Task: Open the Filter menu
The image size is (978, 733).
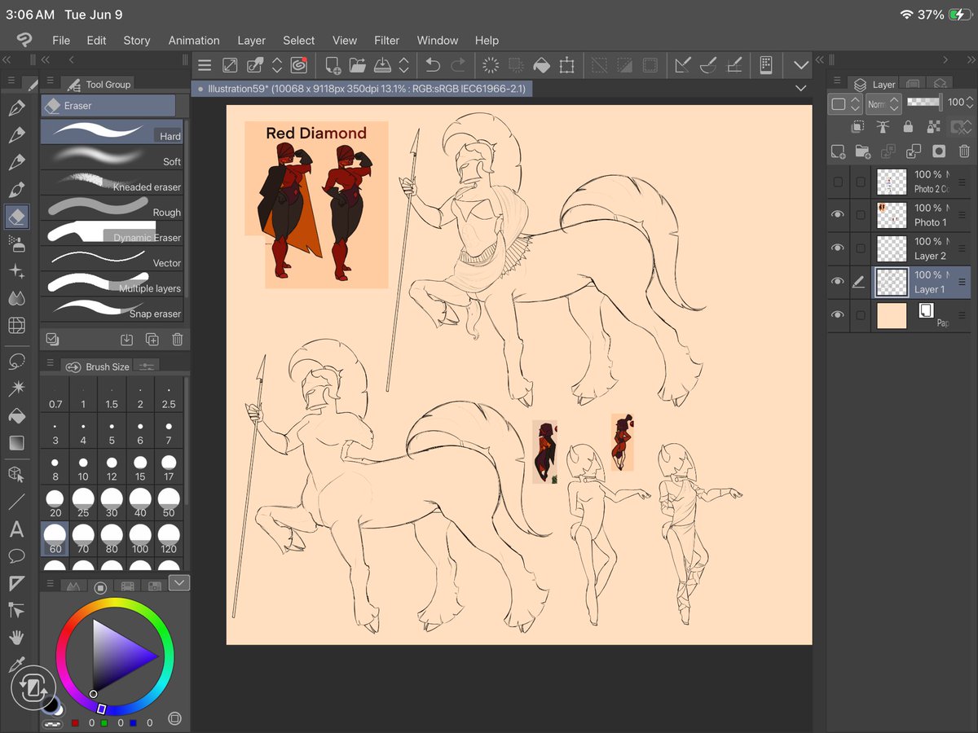Action: click(386, 40)
